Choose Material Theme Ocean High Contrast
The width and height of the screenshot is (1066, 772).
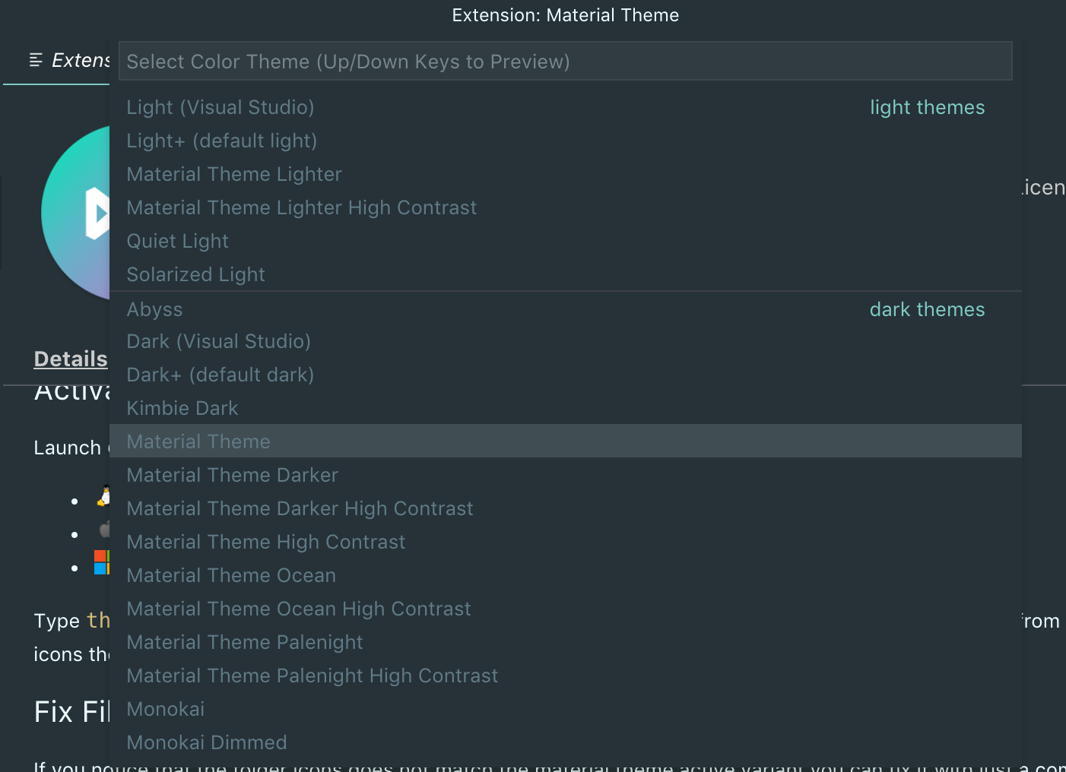point(299,609)
